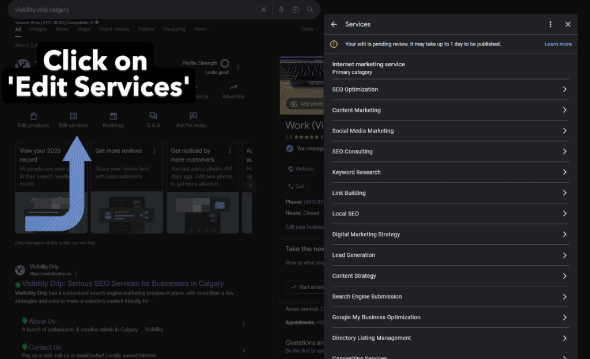Screen dimensions: 590x359
Task: Click the search by image camera icon
Action: tap(296, 9)
